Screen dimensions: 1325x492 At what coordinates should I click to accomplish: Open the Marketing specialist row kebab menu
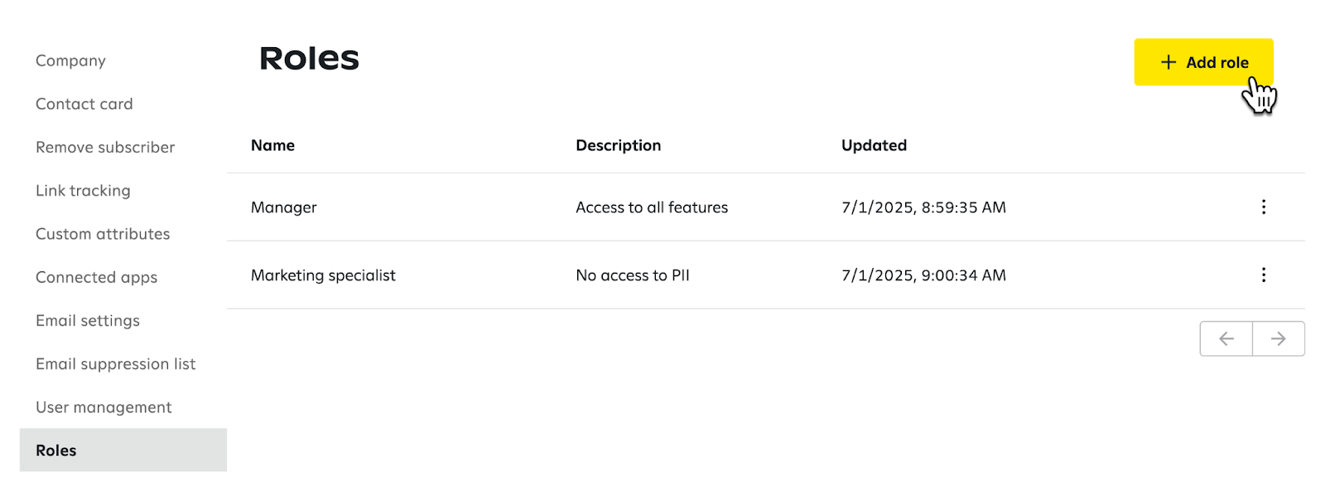tap(1263, 275)
